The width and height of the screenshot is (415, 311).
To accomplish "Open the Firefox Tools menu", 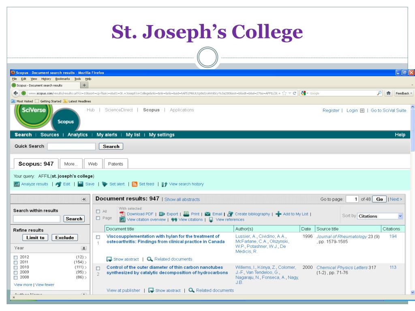I will point(77,79).
